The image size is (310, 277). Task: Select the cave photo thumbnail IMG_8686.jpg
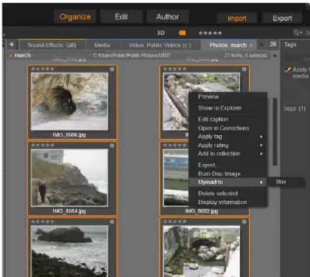coord(69,101)
